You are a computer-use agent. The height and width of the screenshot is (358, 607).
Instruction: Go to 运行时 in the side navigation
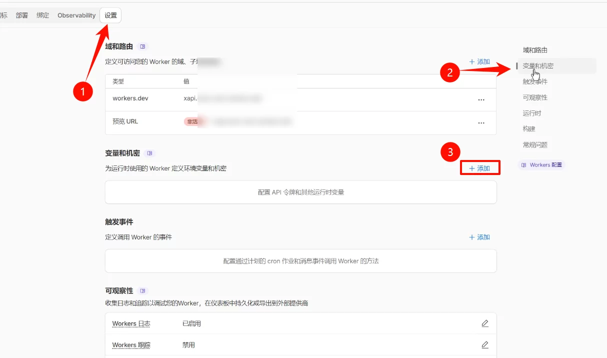[532, 113]
